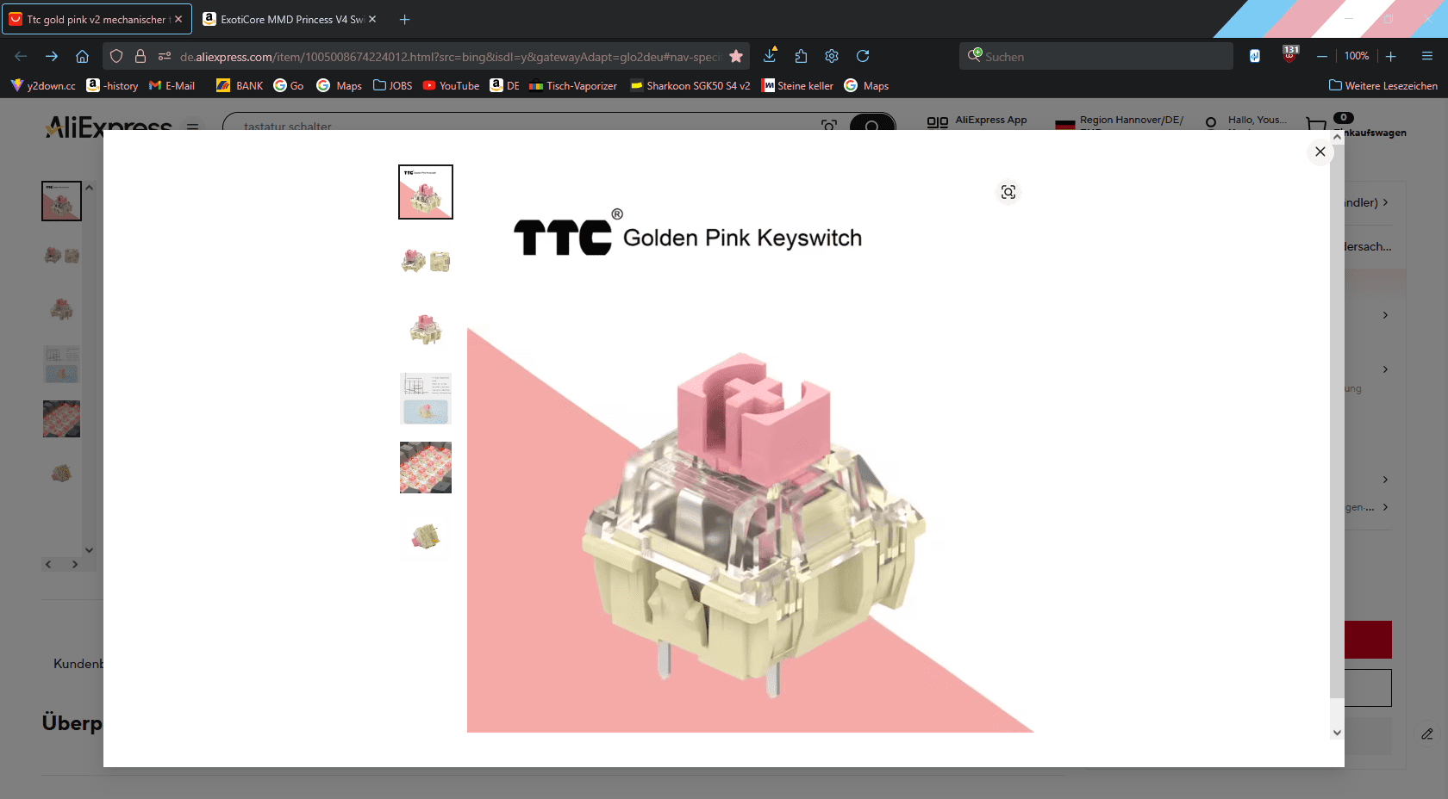Reload the current page
1448x799 pixels.
pos(863,56)
